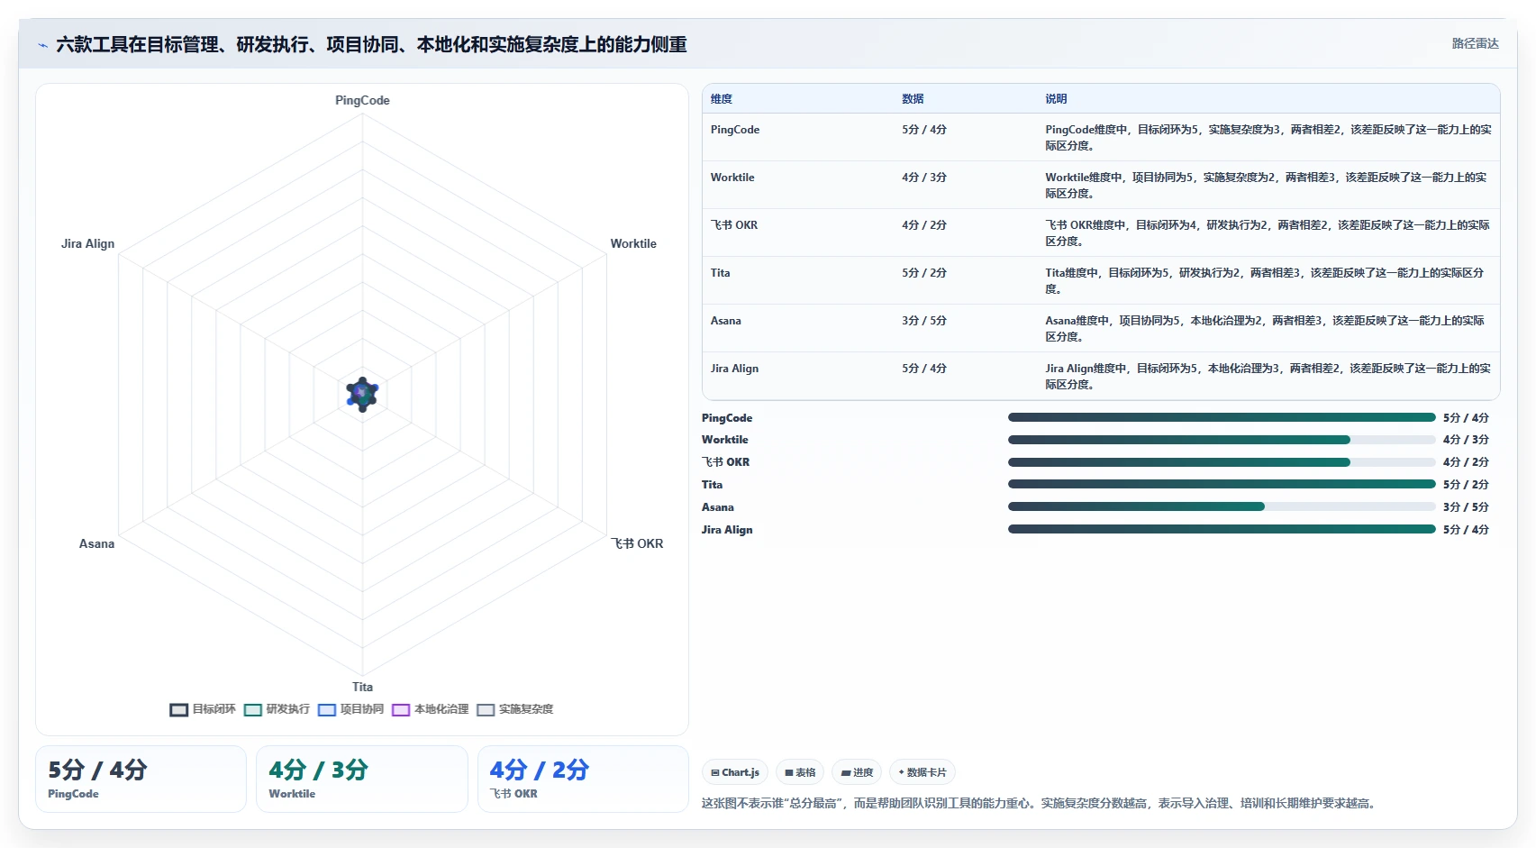Open the 飞书 OKR 4分 / 2分 data card

(x=583, y=779)
